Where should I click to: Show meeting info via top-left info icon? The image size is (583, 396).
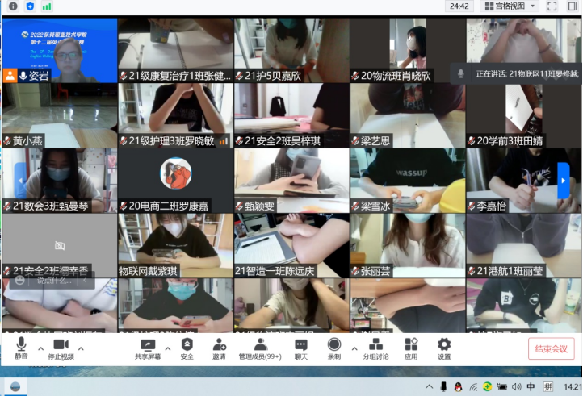click(13, 6)
